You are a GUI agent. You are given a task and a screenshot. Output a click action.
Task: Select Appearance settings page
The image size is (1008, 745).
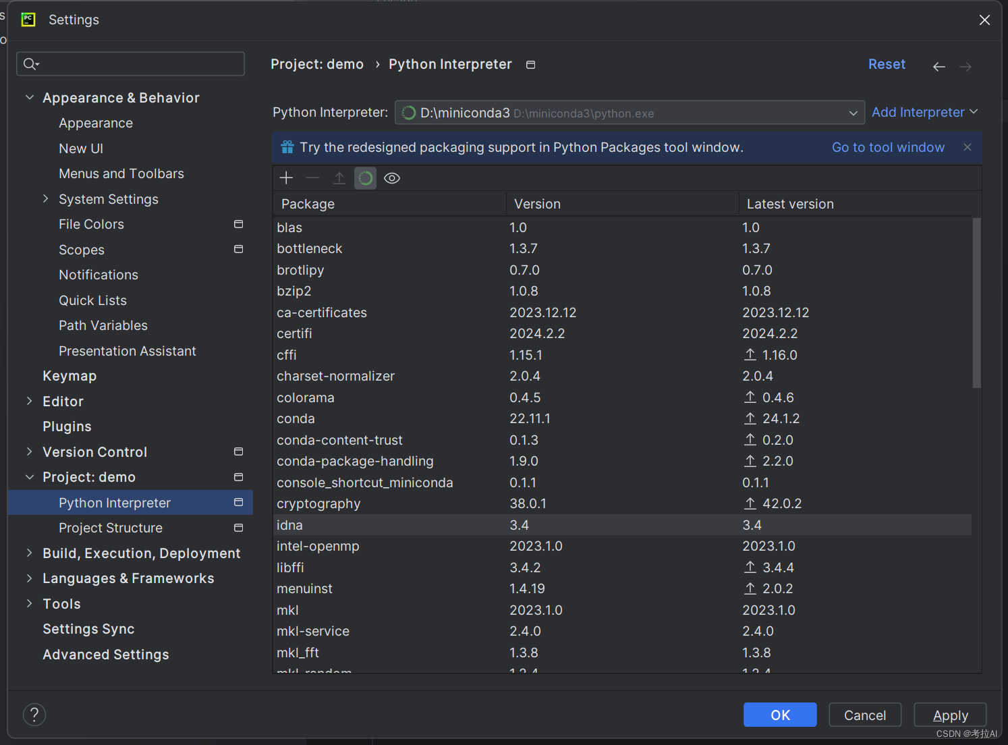click(96, 123)
